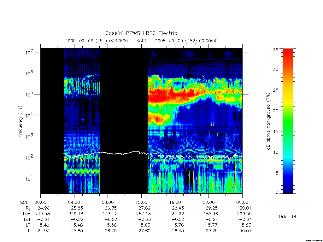Click the longitude value '299.55'
323x242 pixels.
244,214
